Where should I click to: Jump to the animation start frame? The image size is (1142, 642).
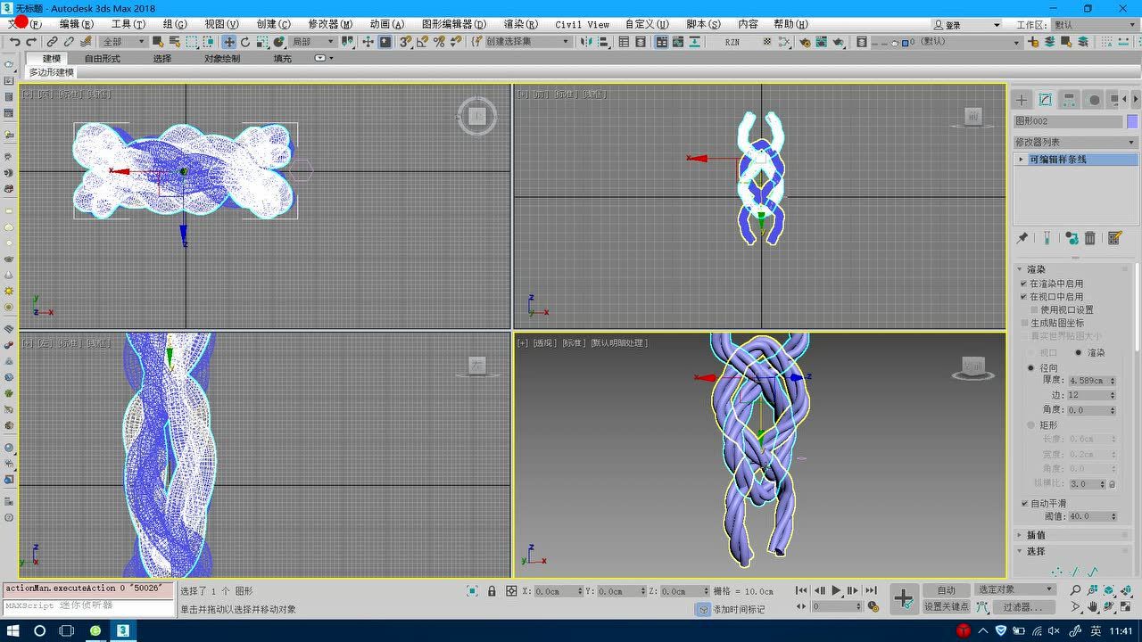[802, 590]
